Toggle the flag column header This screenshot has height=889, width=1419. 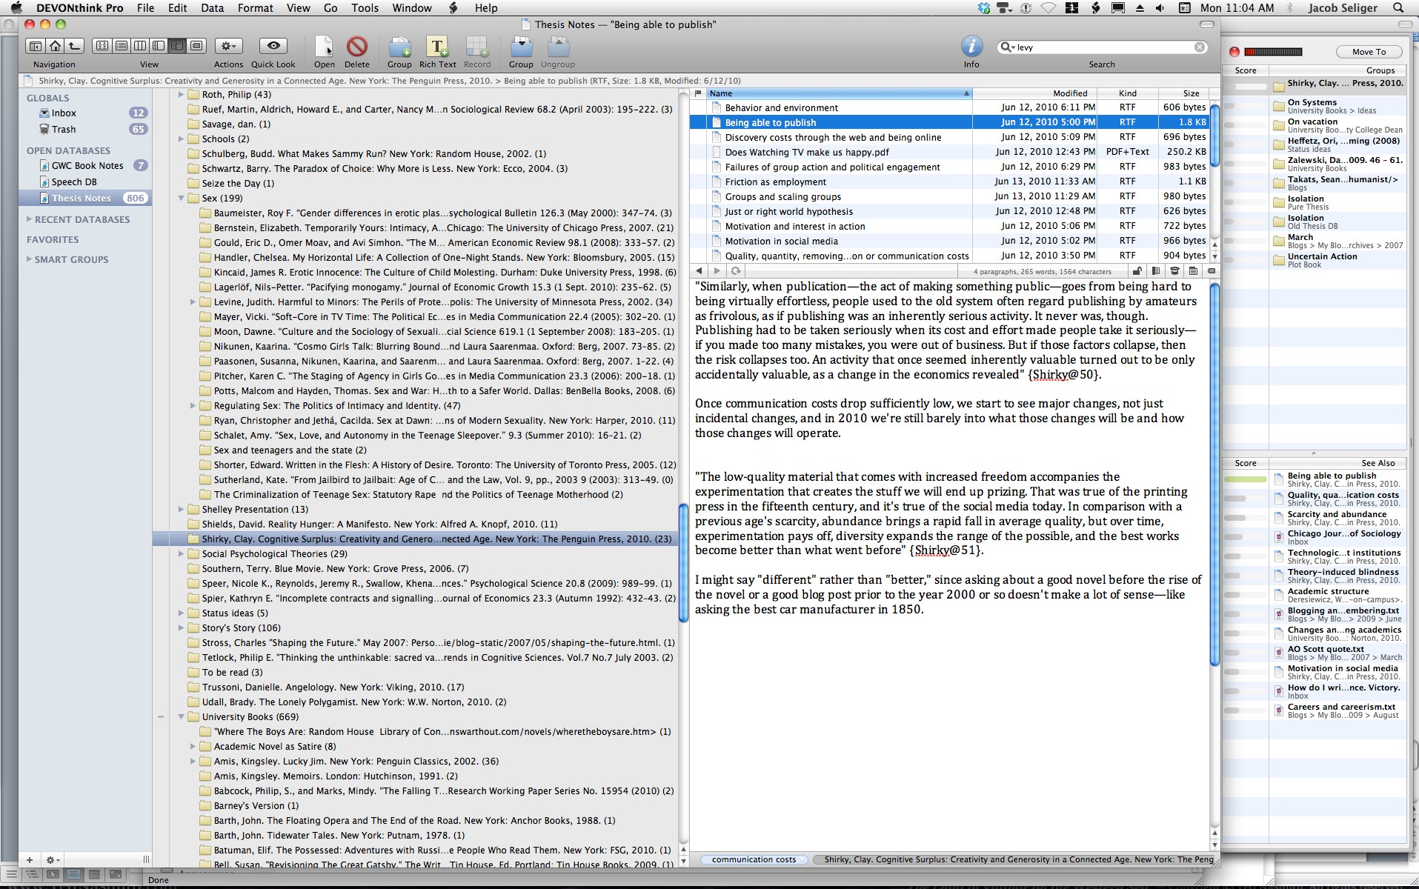coord(697,93)
